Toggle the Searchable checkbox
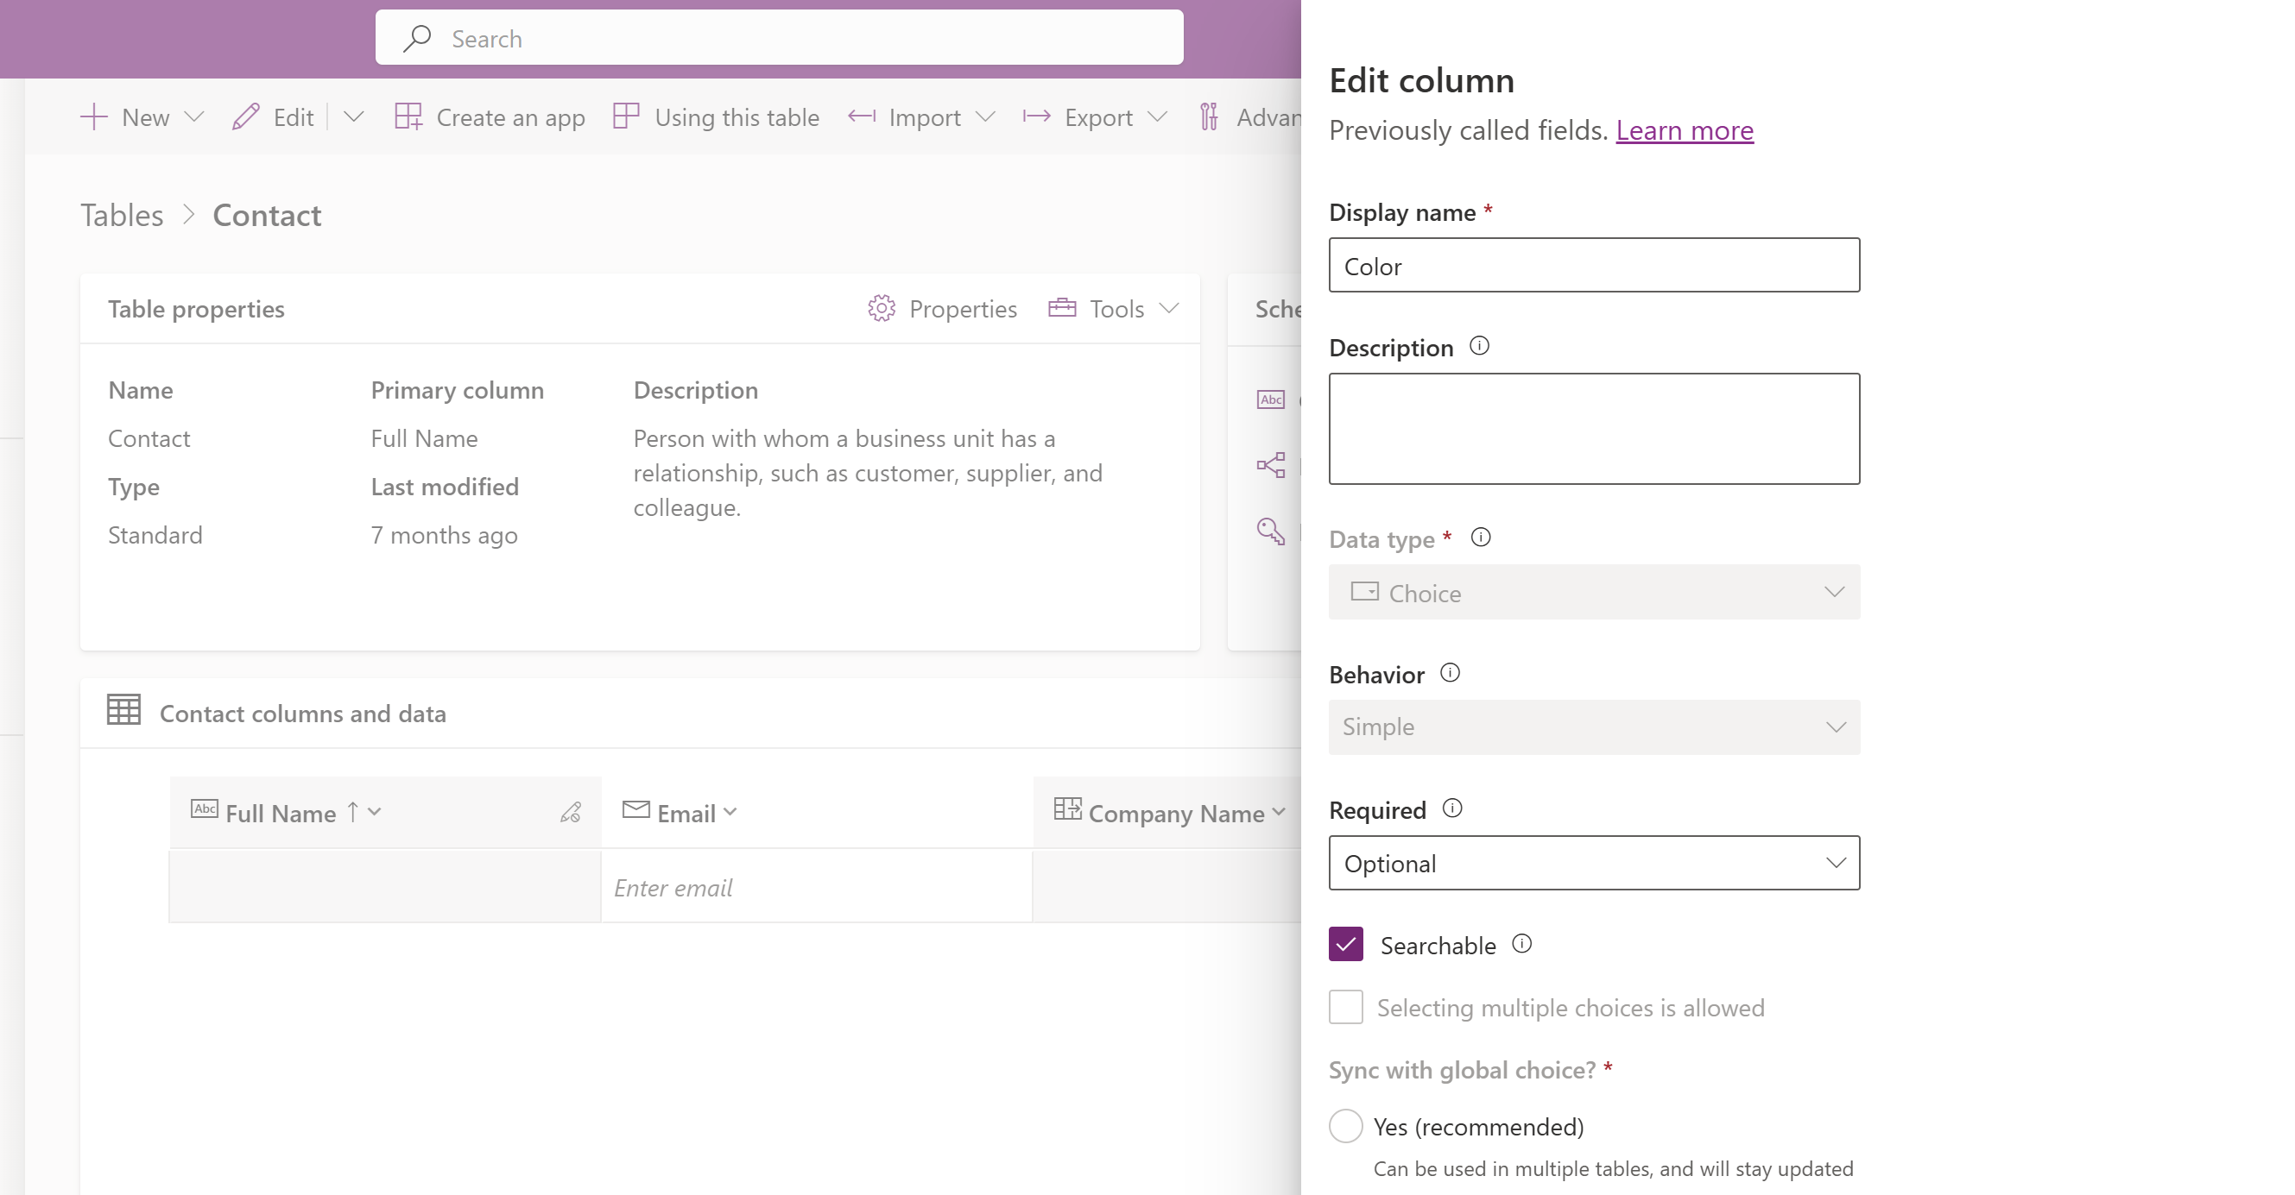The width and height of the screenshot is (2295, 1195). coord(1343,943)
